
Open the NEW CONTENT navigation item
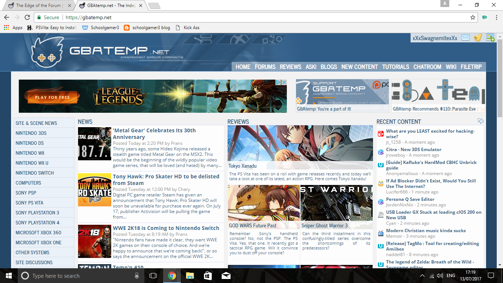(x=360, y=67)
